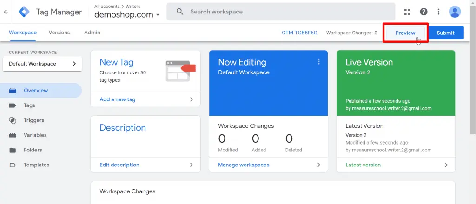Viewport: 476px width, 204px height.
Task: Click the user account avatar
Action: 455,12
